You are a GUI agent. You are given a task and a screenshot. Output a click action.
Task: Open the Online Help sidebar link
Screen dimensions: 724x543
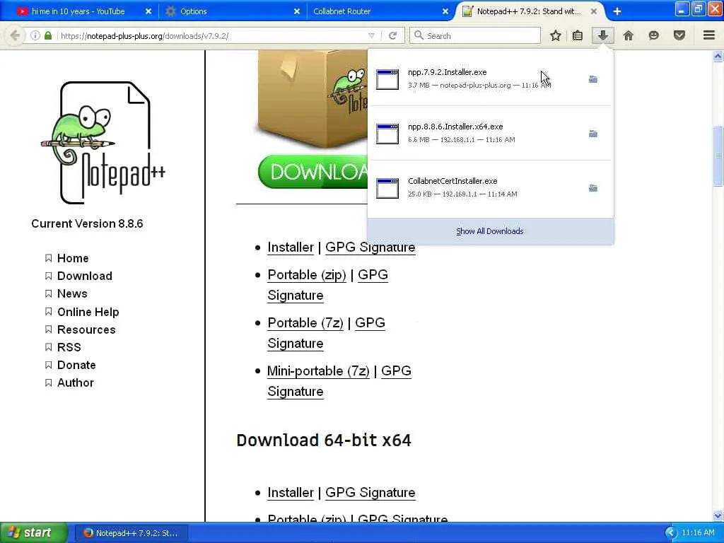[x=88, y=312]
